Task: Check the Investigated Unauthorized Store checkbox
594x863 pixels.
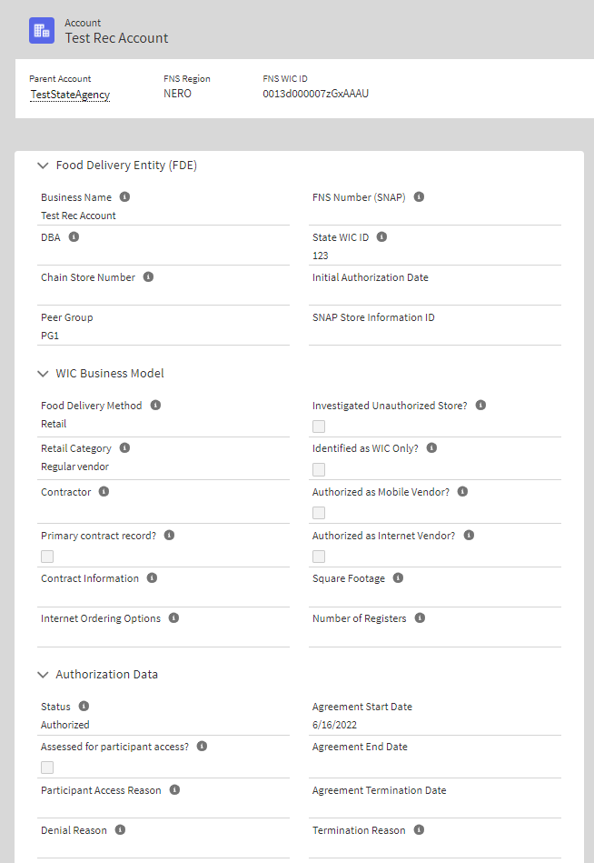Action: tap(319, 426)
